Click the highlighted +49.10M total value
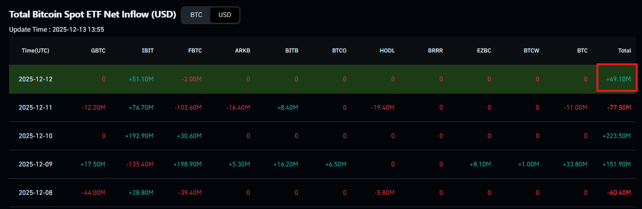Image resolution: width=642 pixels, height=209 pixels. point(618,79)
